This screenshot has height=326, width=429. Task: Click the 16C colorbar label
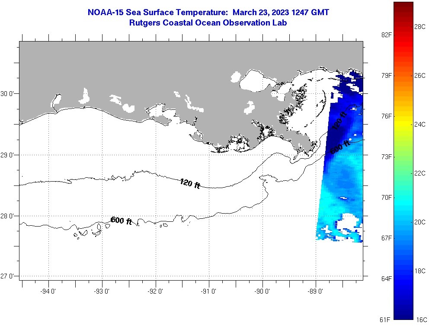pos(422,320)
